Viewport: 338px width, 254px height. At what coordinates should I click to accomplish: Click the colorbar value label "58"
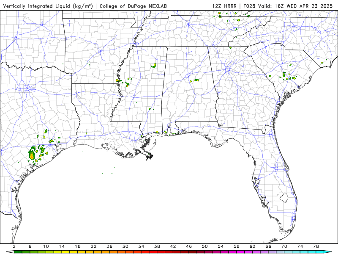tap(237, 246)
